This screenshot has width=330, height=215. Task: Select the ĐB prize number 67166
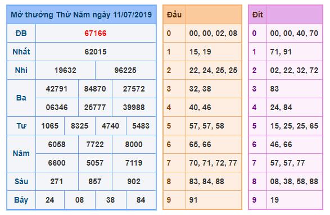coord(96,33)
